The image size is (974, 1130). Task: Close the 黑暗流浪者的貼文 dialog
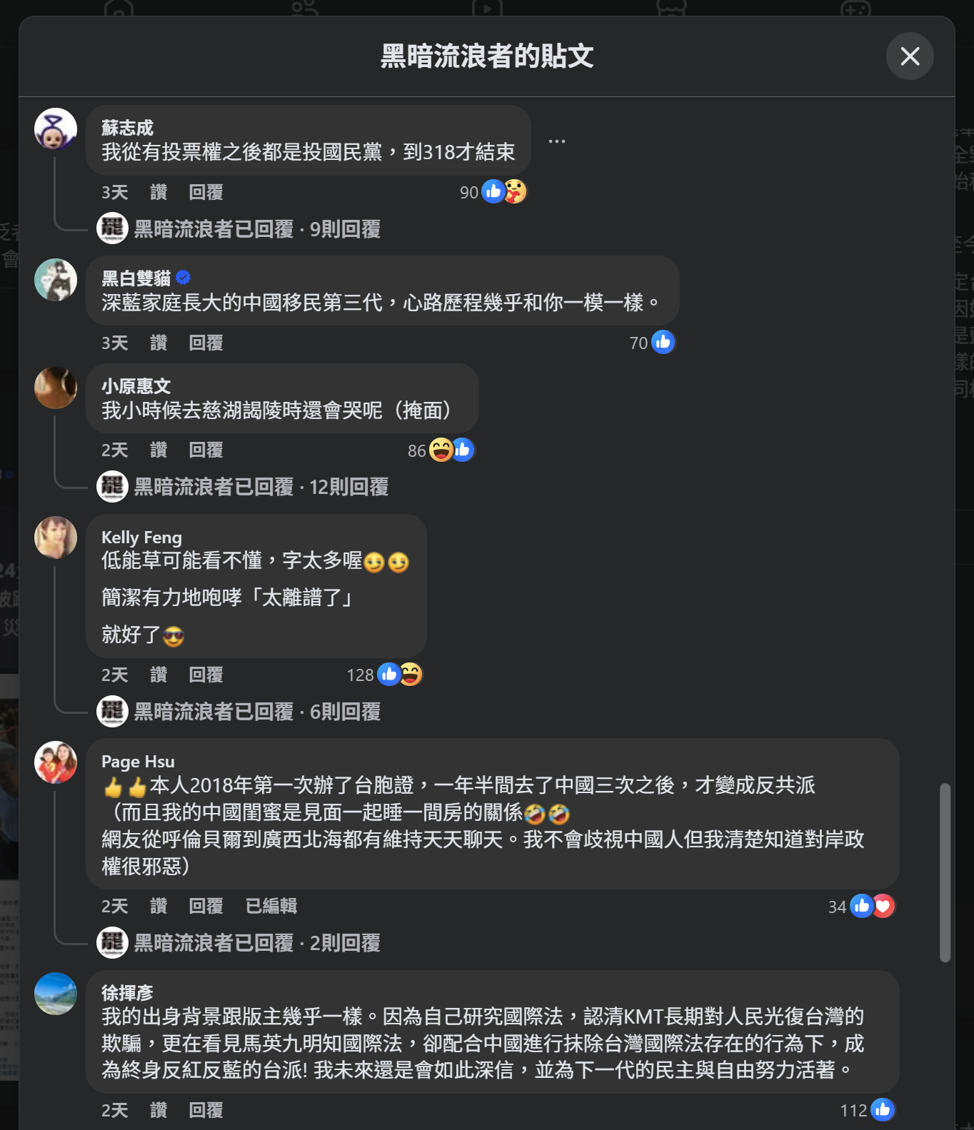(910, 56)
